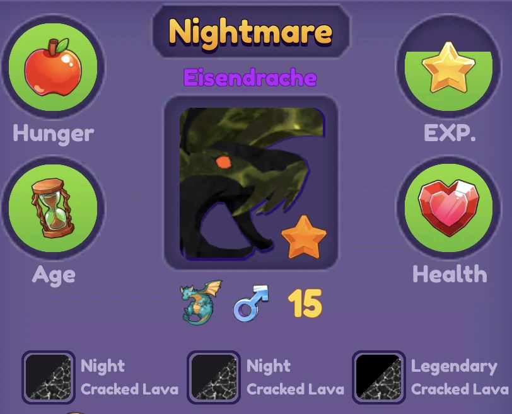Viewport: 512px width, 414px height.
Task: Click the hourglass Age icon
Action: (52, 208)
